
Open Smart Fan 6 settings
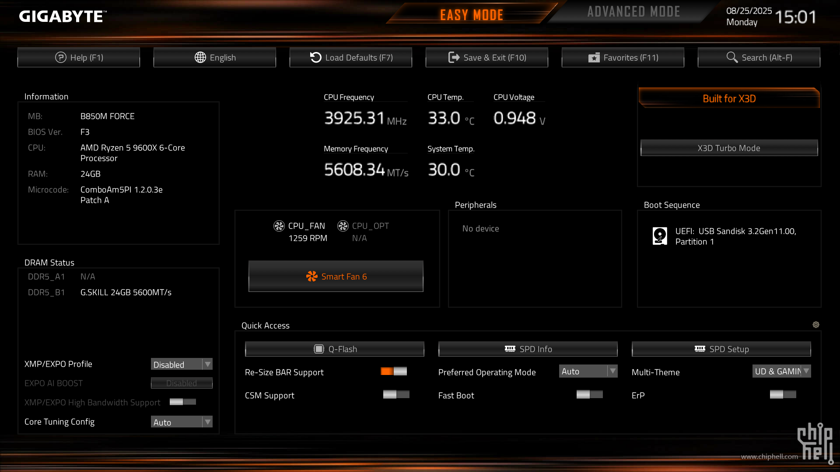point(336,276)
